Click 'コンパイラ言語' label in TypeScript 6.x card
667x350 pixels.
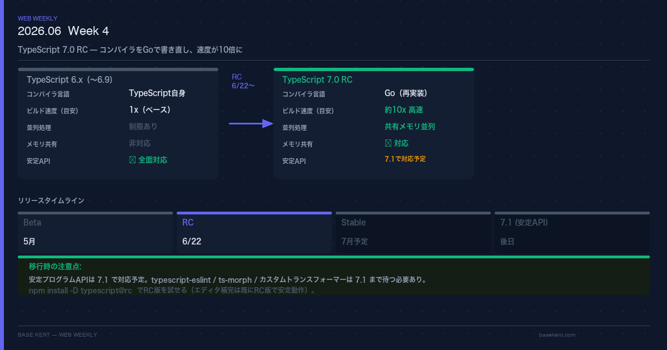(48, 94)
